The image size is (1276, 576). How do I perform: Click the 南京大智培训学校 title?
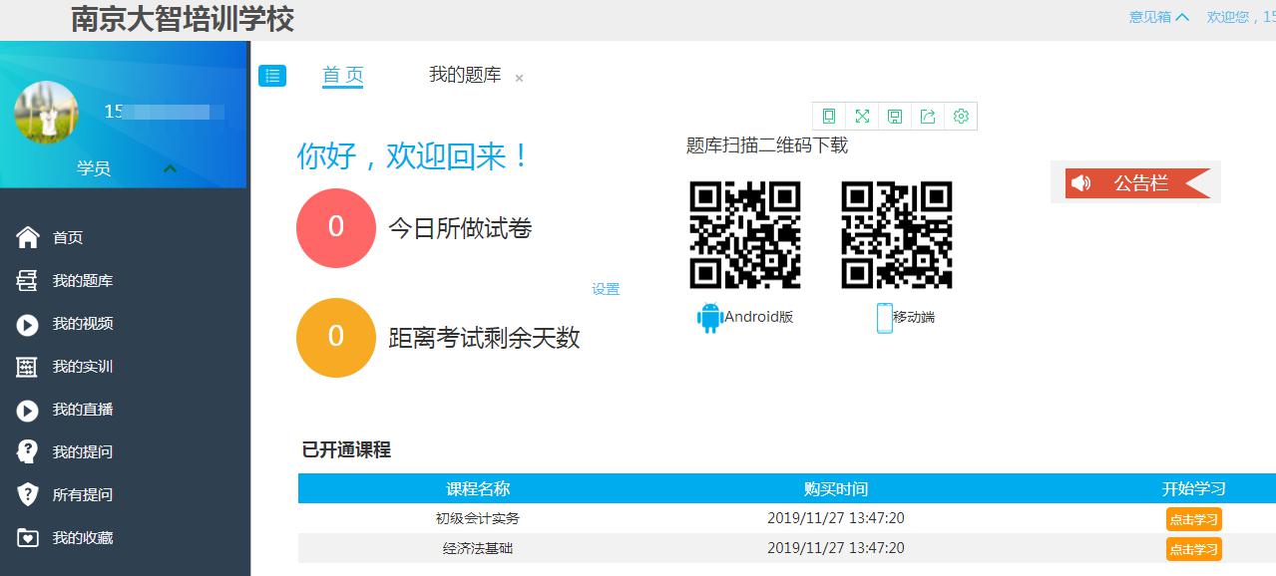click(183, 18)
